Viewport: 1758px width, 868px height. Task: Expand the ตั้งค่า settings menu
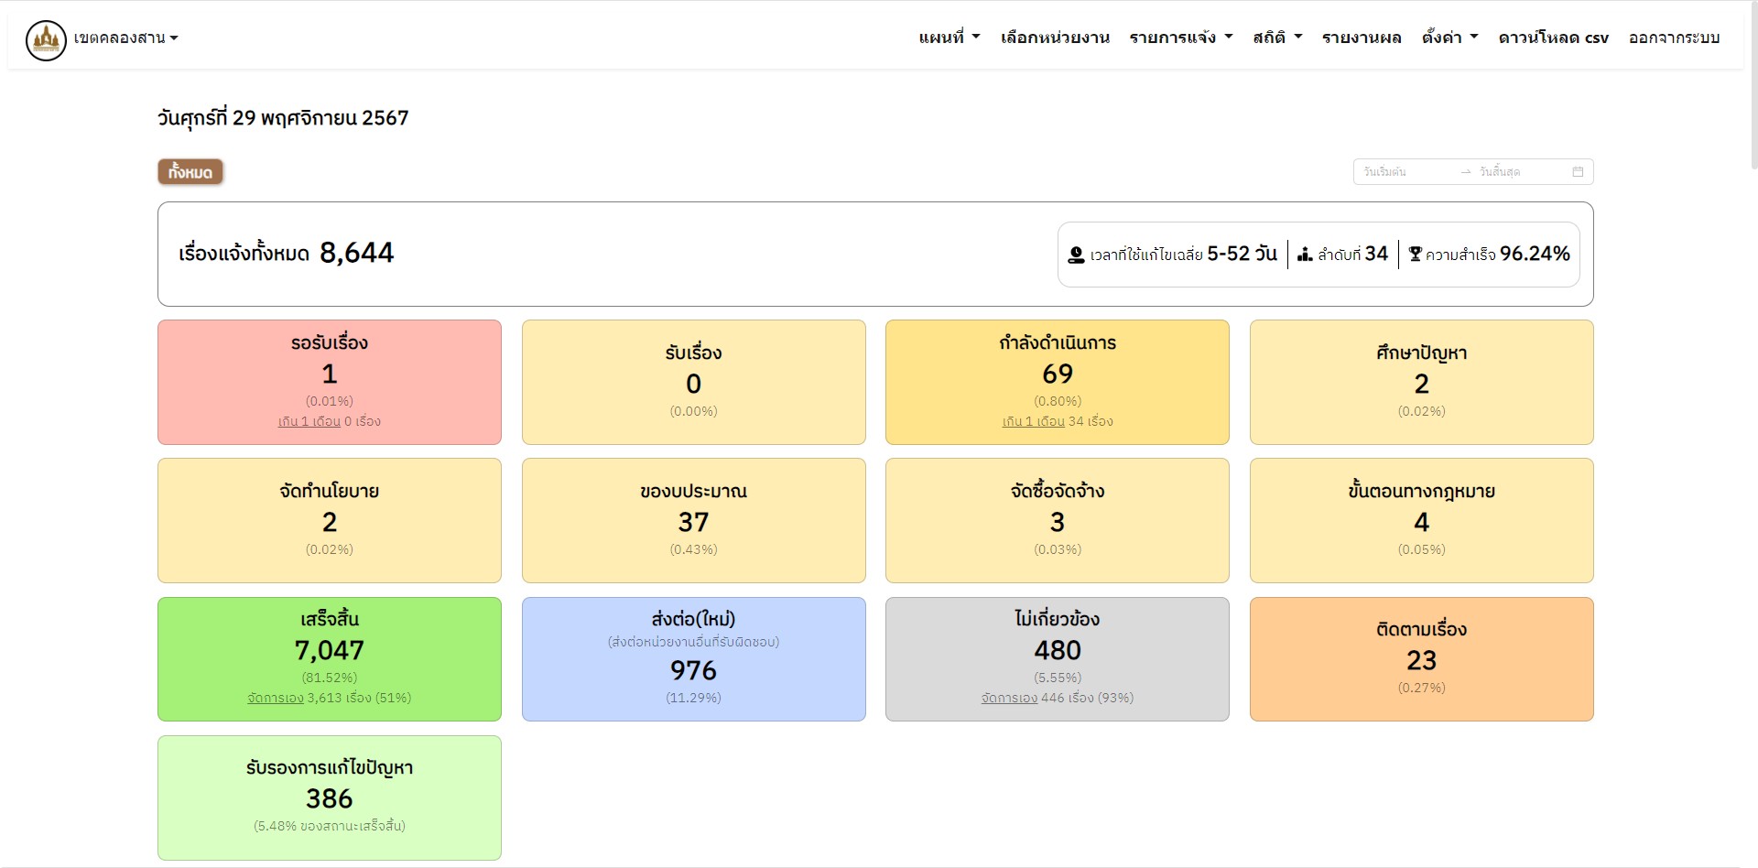pyautogui.click(x=1449, y=38)
